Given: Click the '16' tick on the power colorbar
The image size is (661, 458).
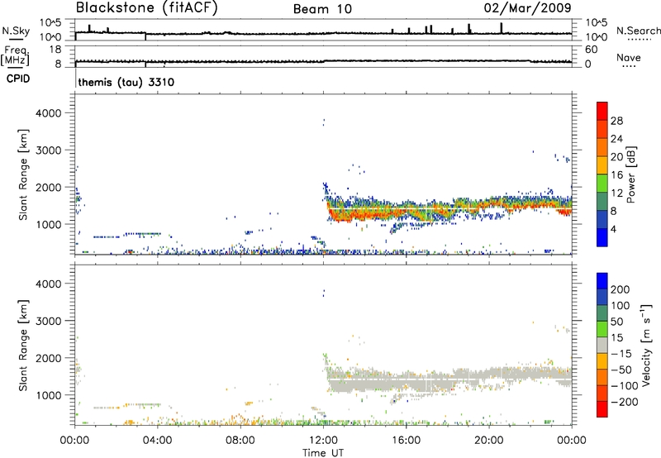Looking at the screenshot, I should point(616,175).
